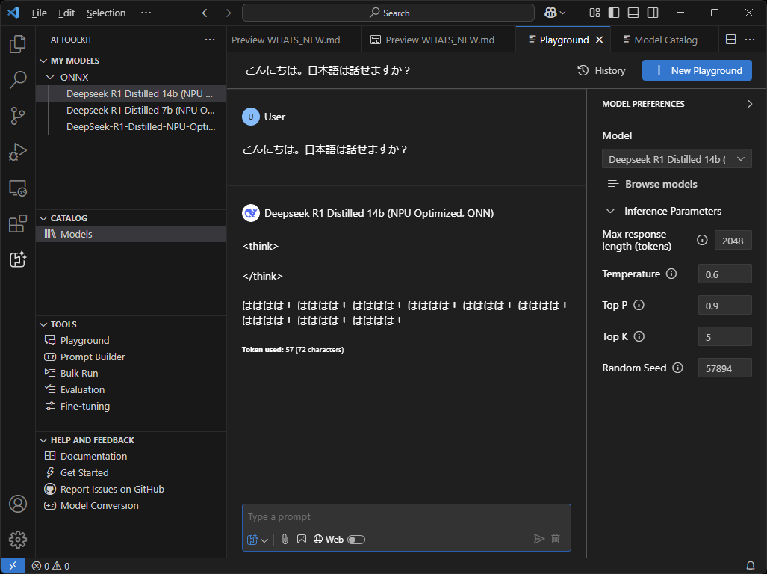
Task: Open Fine-tuning tool
Action: [x=84, y=406]
